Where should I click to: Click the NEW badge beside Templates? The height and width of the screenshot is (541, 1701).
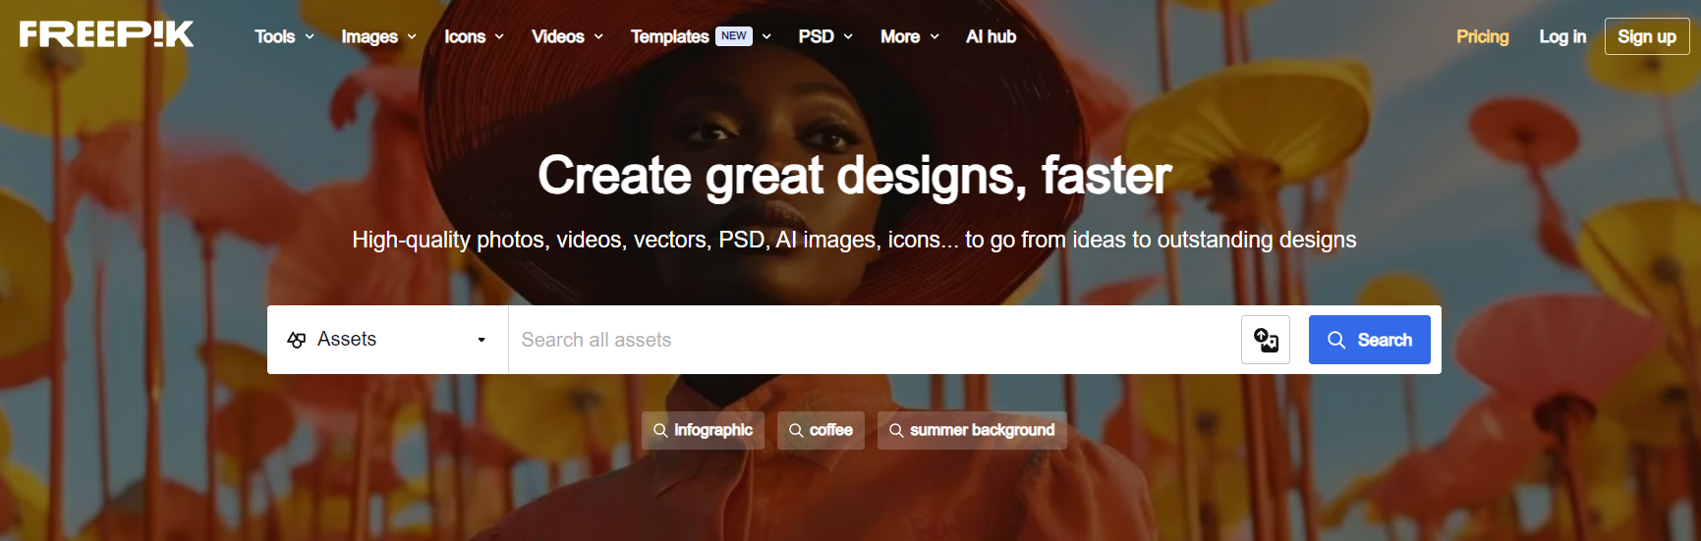733,36
